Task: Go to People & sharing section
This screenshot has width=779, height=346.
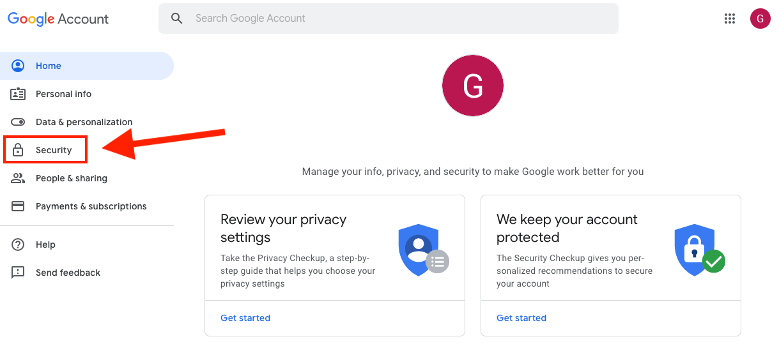Action: (72, 178)
